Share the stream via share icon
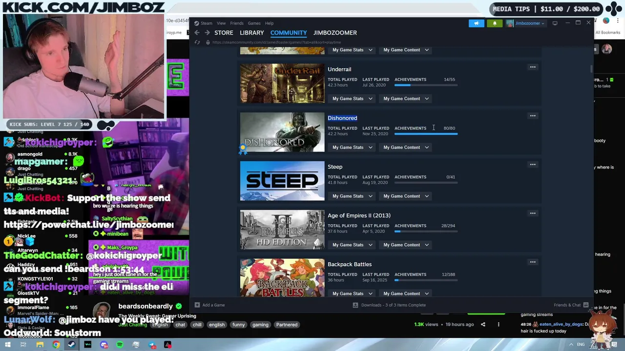 483,324
